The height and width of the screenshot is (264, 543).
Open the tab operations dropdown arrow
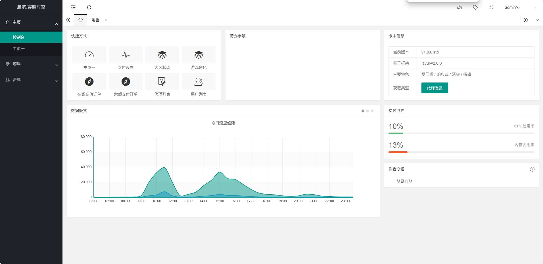coord(537,20)
